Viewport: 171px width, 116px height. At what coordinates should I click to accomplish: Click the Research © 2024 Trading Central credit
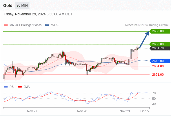tap(147, 25)
